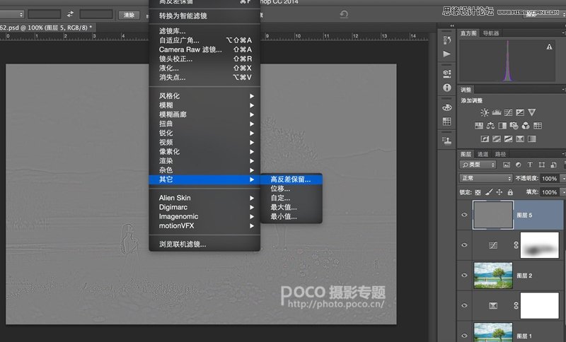
Task: Filter layers by type layers
Action: 530,165
